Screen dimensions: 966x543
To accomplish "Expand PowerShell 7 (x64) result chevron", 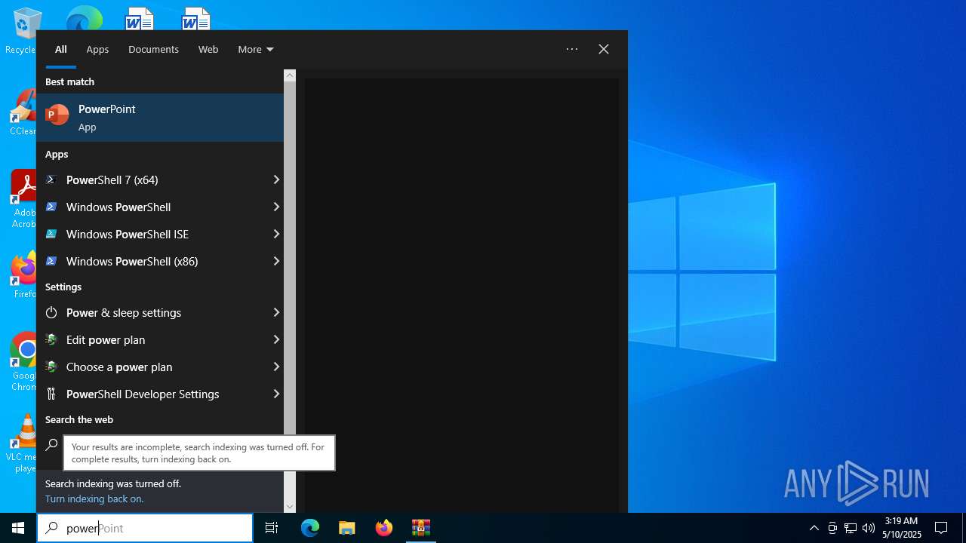I will point(276,179).
